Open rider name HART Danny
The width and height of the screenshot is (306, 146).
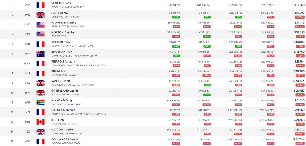point(60,13)
